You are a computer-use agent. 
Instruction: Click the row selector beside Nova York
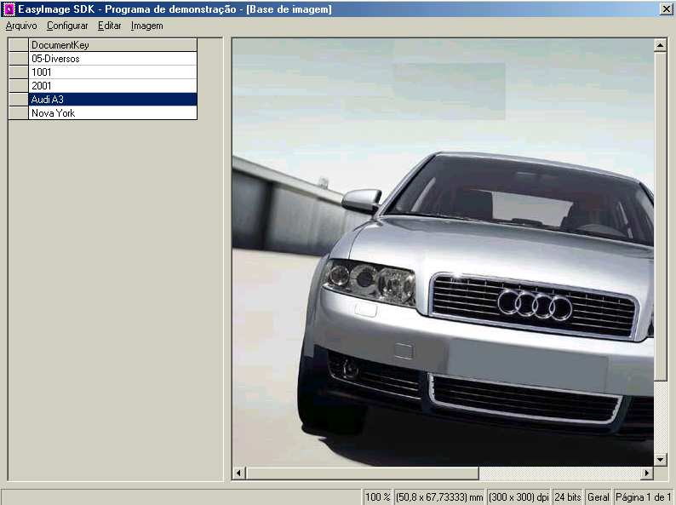coord(19,113)
